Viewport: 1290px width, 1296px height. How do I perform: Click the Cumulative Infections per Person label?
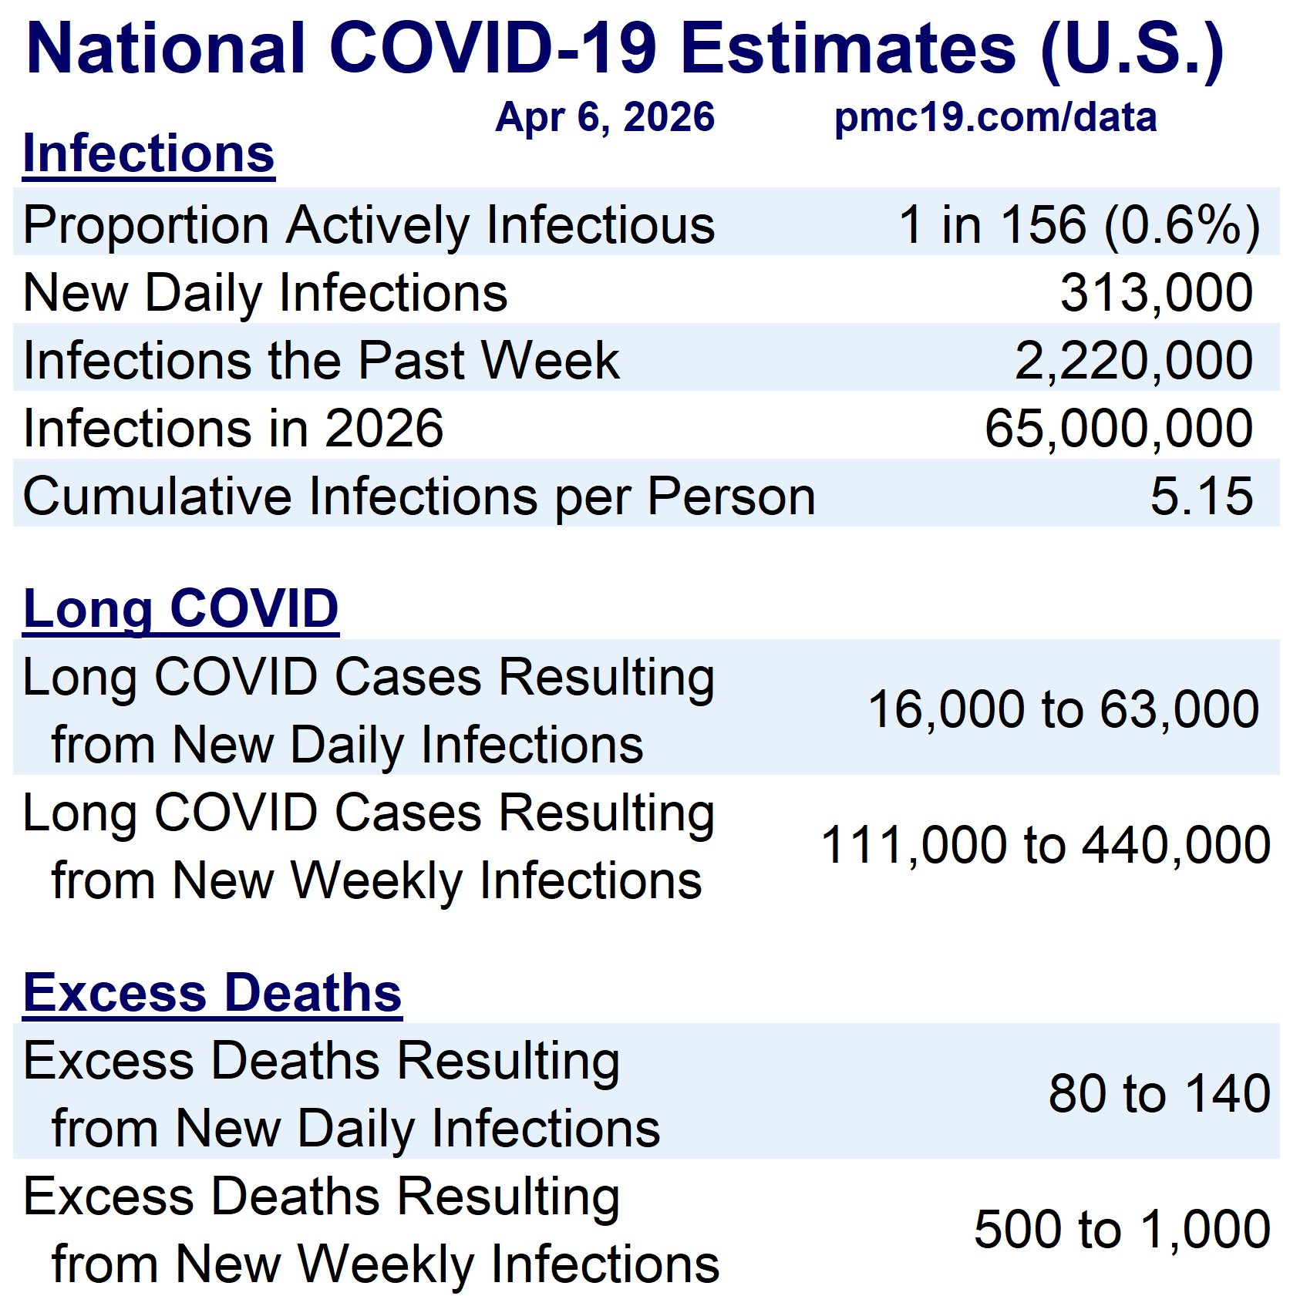[x=419, y=496]
